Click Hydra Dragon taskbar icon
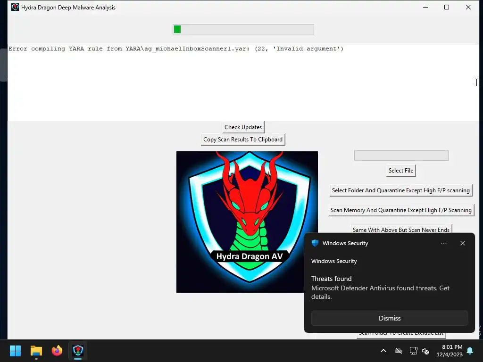Image resolution: width=483 pixels, height=362 pixels. [x=78, y=351]
